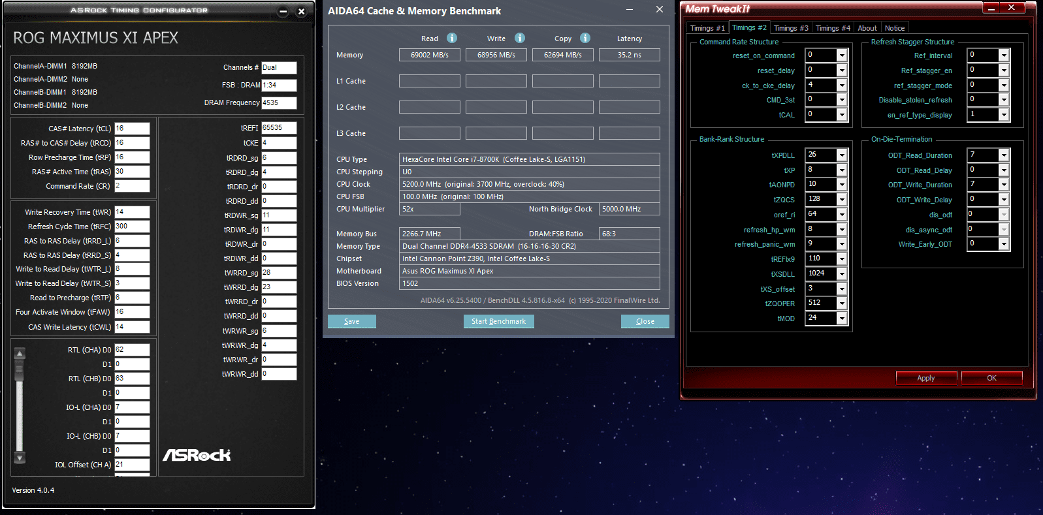This screenshot has height=515, width=1043.
Task: Open the ck_to_cke_delay dropdown
Action: (x=842, y=86)
